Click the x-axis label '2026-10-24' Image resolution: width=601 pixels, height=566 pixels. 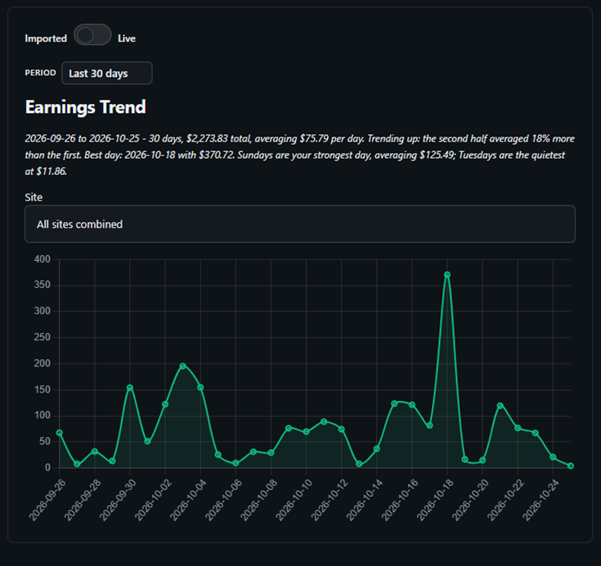[x=540, y=500]
